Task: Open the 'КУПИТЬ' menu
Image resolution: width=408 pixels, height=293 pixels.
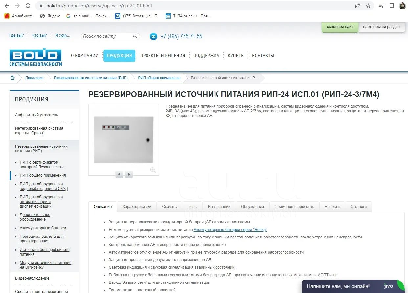Action: click(x=236, y=56)
